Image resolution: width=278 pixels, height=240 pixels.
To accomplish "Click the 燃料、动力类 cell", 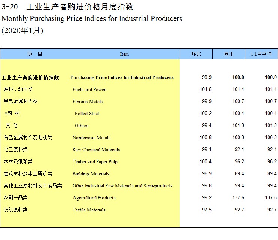I will pyautogui.click(x=18, y=89).
